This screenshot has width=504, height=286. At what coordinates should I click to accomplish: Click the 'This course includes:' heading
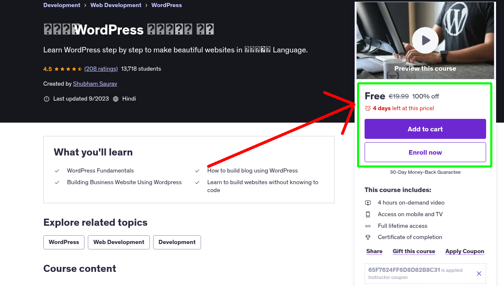(x=398, y=190)
